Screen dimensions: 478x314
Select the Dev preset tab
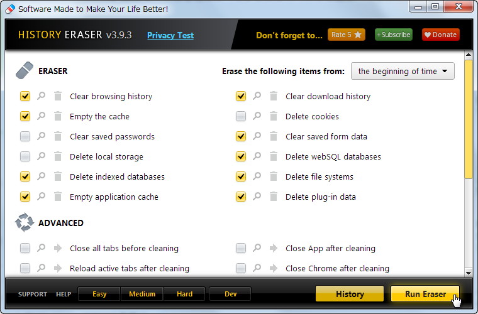pyautogui.click(x=230, y=294)
